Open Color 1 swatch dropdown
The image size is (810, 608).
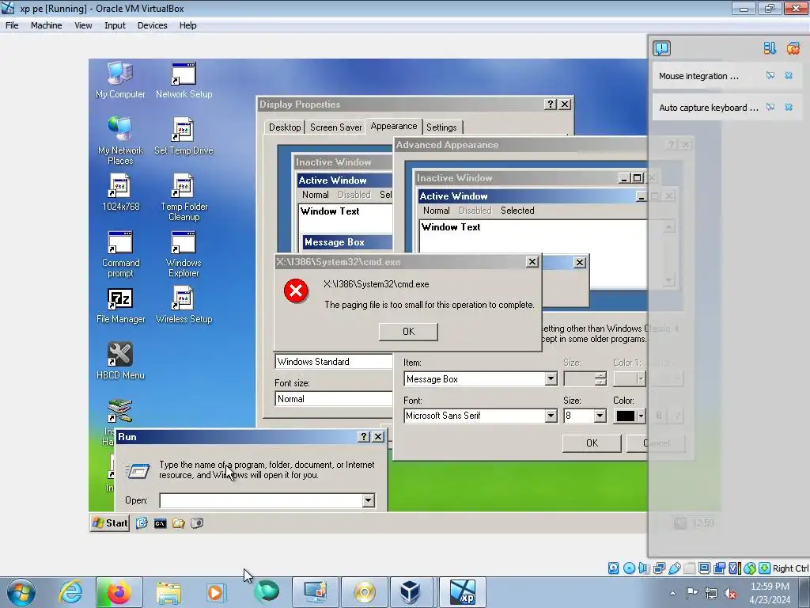[x=641, y=379]
